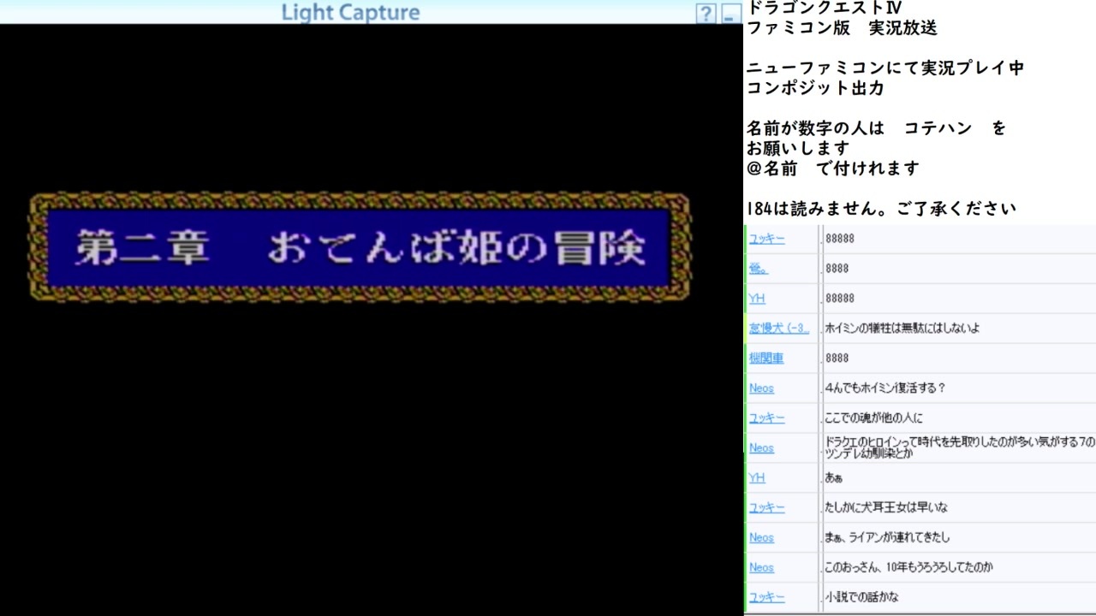This screenshot has height=616, width=1096.
Task: Open Neos link beside ホイミン復活する comment
Action: (x=761, y=388)
